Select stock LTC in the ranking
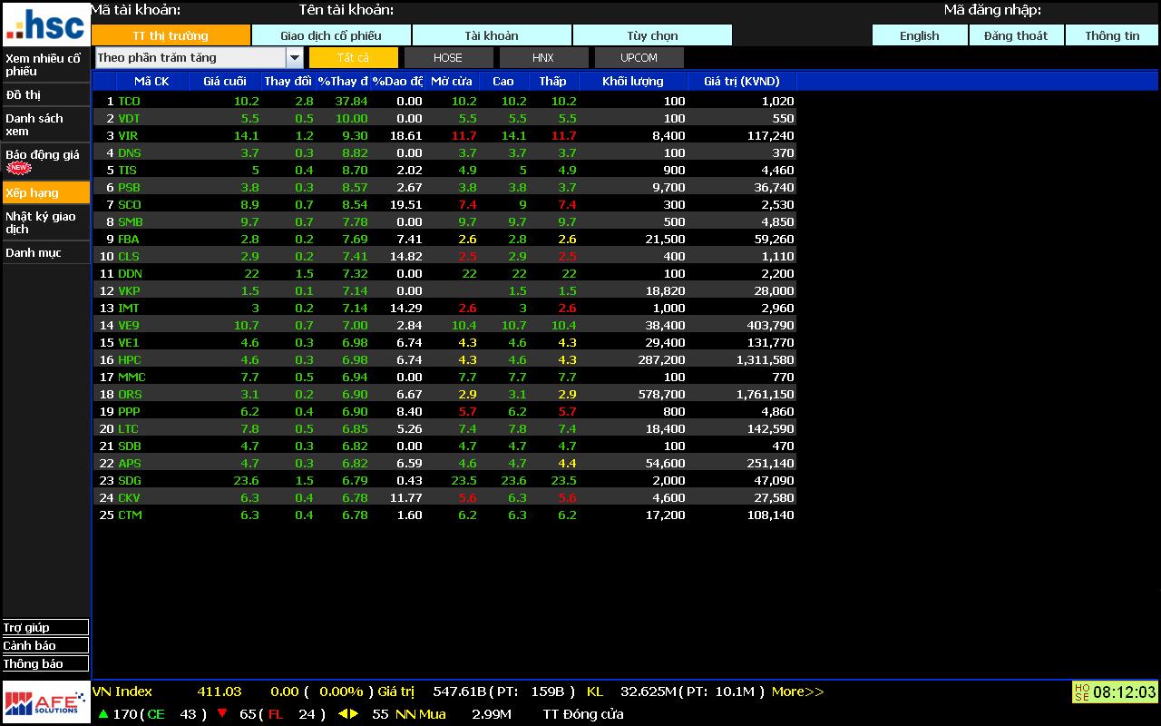The height and width of the screenshot is (726, 1161). (x=129, y=428)
